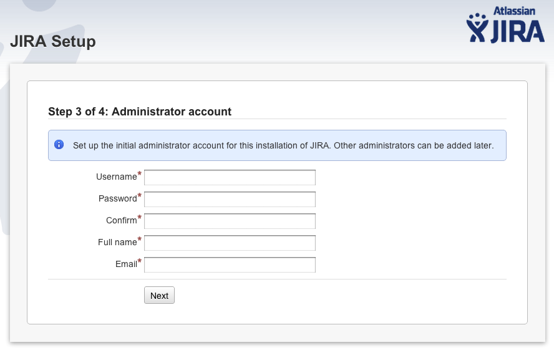Click the 'Confirm' label

click(x=122, y=220)
